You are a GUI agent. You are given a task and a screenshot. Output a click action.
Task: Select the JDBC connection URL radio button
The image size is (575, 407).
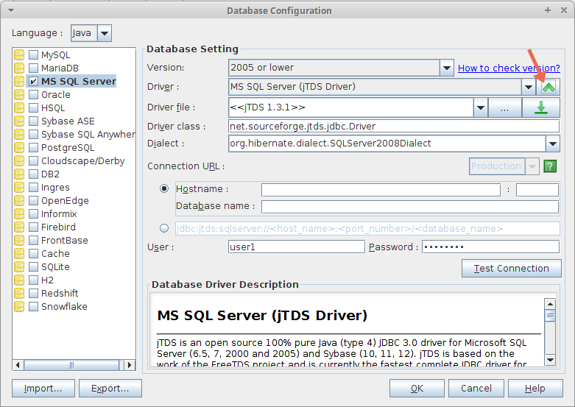[x=164, y=228]
